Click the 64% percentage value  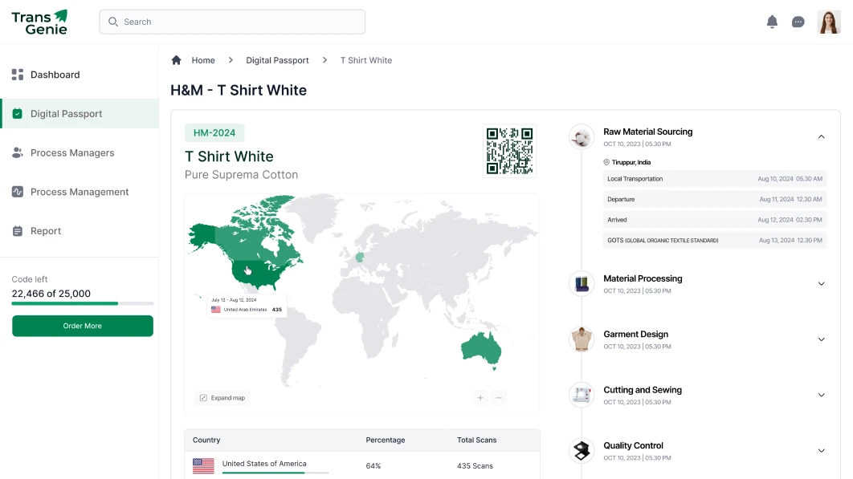click(373, 466)
